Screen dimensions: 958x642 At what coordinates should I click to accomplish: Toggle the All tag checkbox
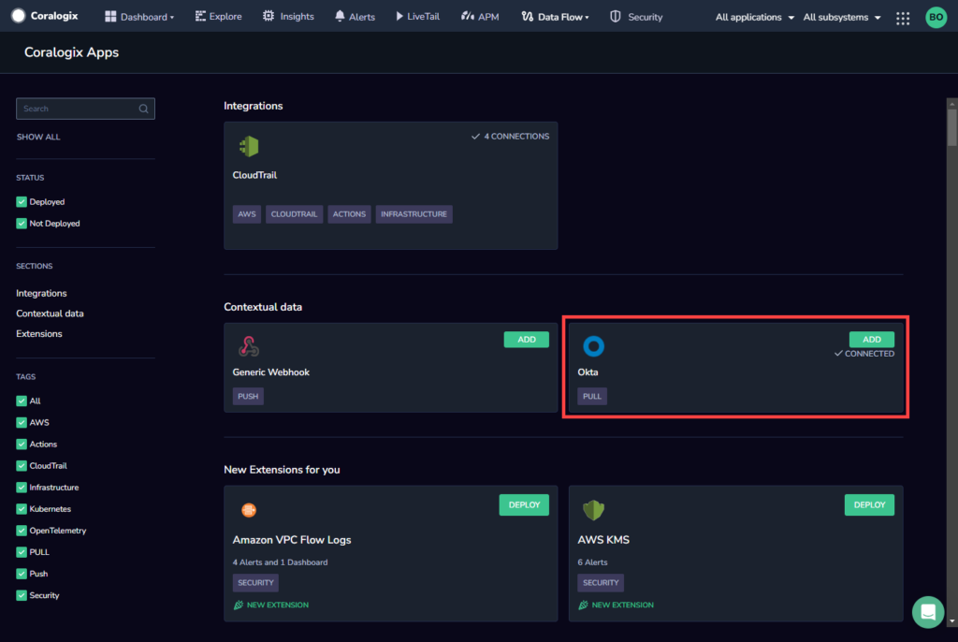click(x=22, y=401)
